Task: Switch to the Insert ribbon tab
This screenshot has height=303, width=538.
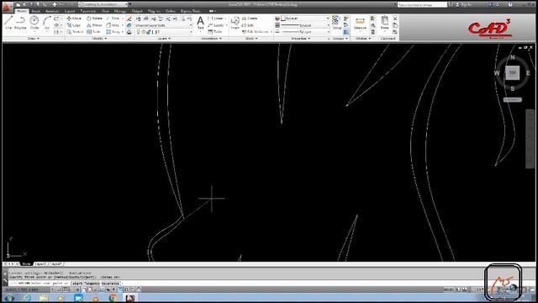Action: pyautogui.click(x=35, y=11)
